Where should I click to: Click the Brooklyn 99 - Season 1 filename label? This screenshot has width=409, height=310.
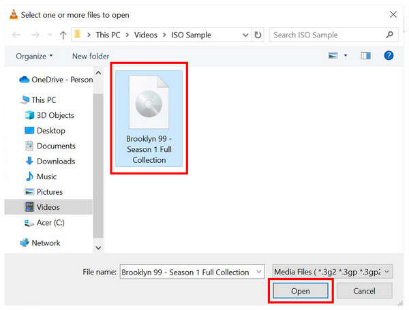tap(149, 149)
